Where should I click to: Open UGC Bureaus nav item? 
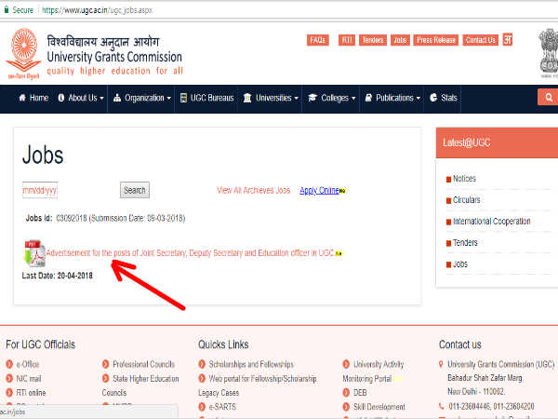coord(206,98)
